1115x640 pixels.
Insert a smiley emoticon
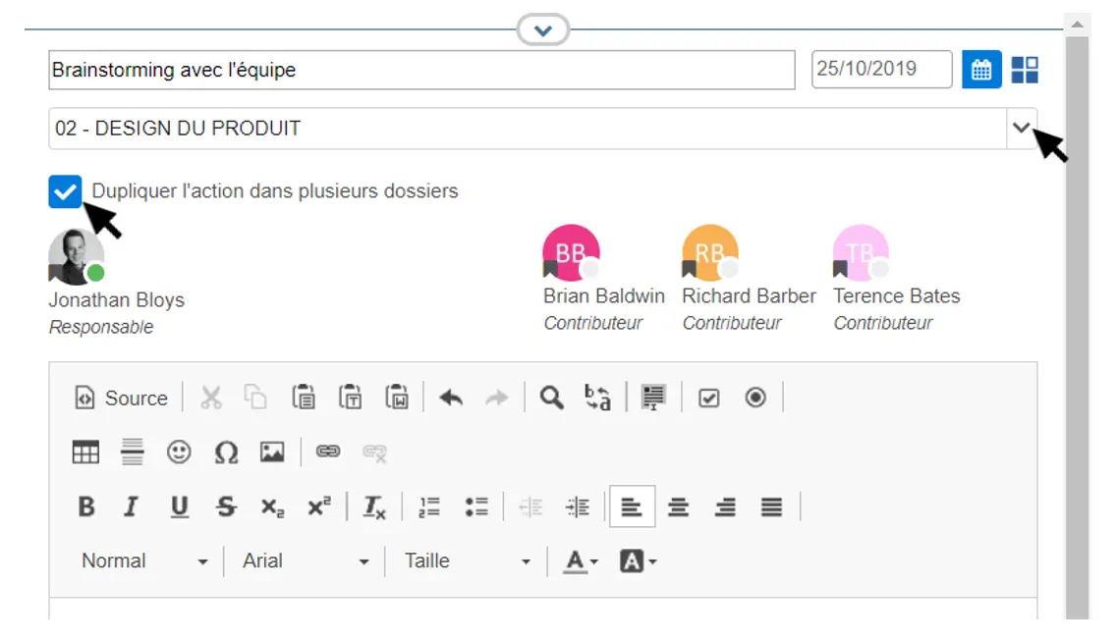tap(179, 453)
